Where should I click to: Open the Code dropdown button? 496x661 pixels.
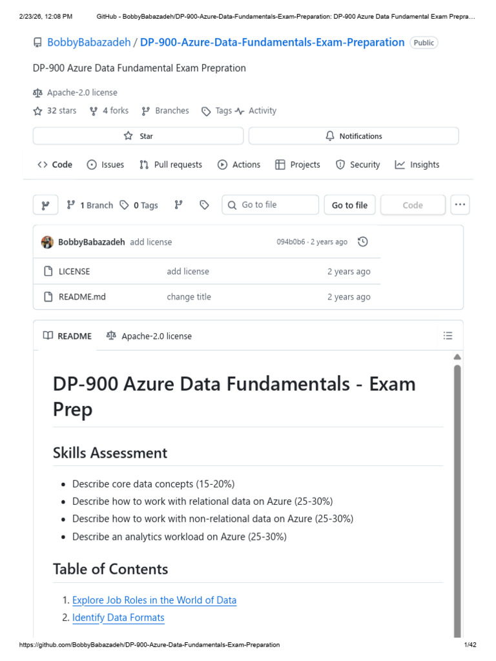pyautogui.click(x=413, y=205)
